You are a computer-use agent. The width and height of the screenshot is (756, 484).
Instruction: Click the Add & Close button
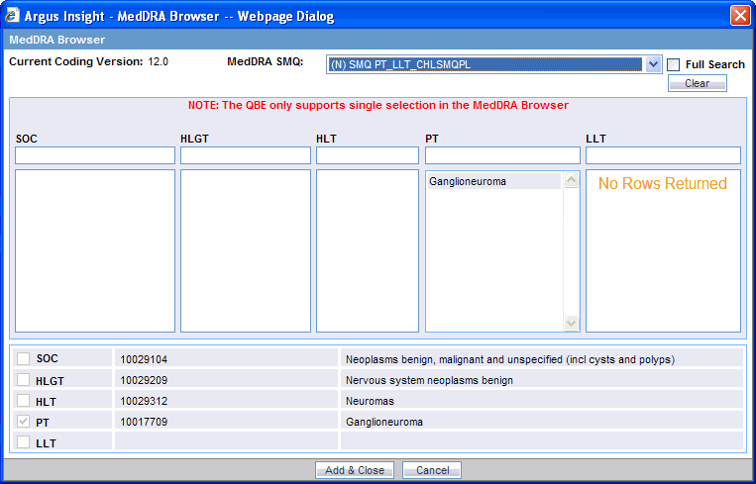355,470
